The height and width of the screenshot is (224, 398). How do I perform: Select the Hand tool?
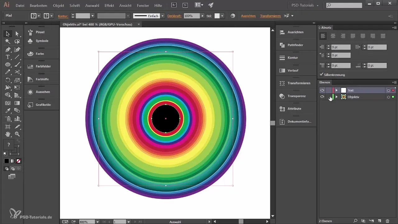point(8,134)
